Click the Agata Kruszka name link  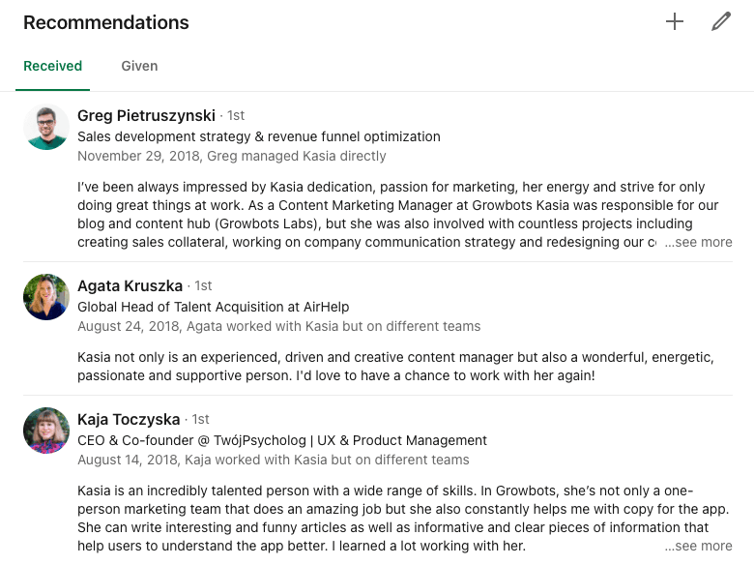[x=130, y=286]
